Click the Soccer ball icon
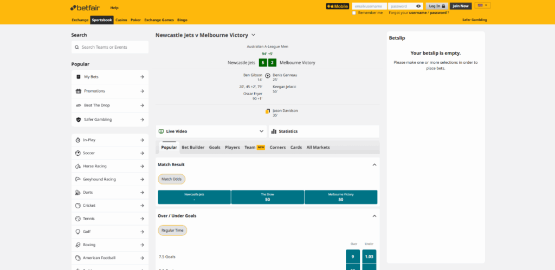555x270 pixels. (78, 153)
